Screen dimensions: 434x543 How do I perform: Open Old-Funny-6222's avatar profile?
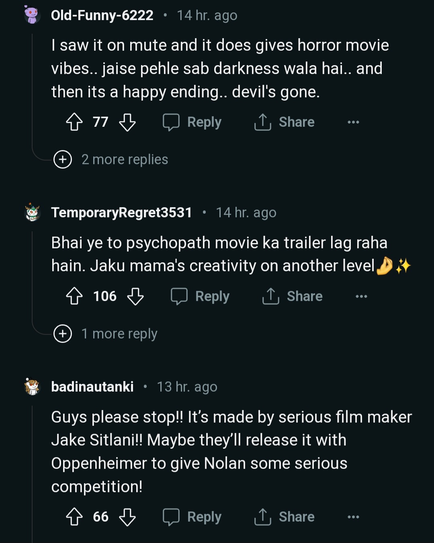(x=32, y=15)
